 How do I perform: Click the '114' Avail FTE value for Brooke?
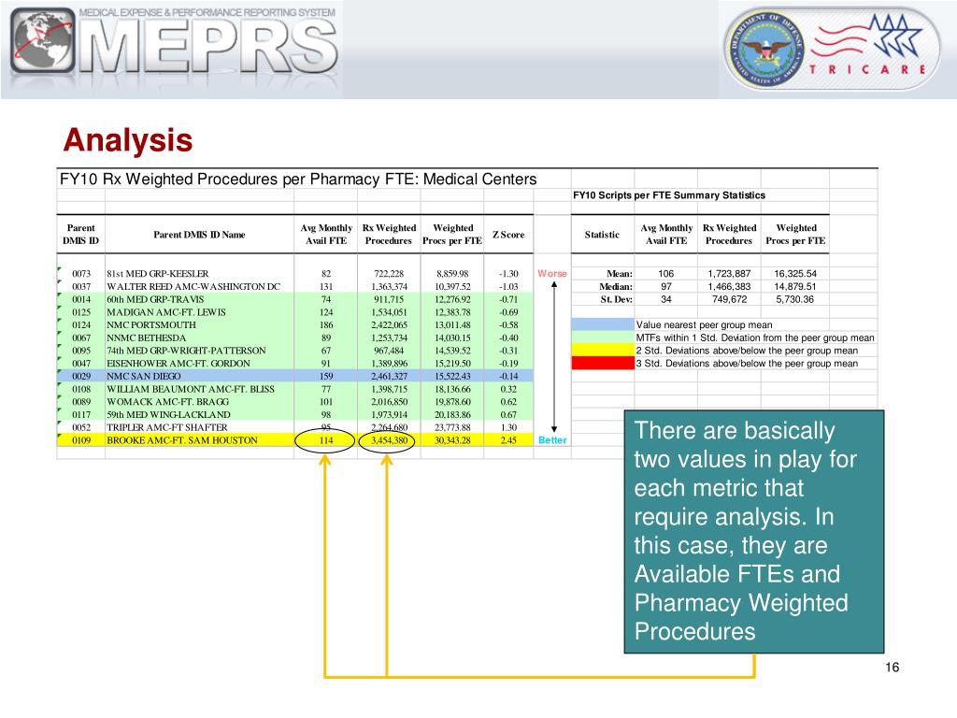coord(326,440)
